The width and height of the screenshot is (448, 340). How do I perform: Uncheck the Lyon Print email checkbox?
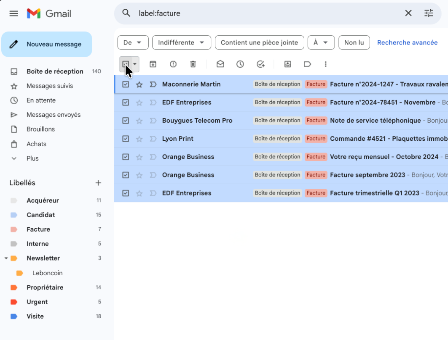(126, 139)
